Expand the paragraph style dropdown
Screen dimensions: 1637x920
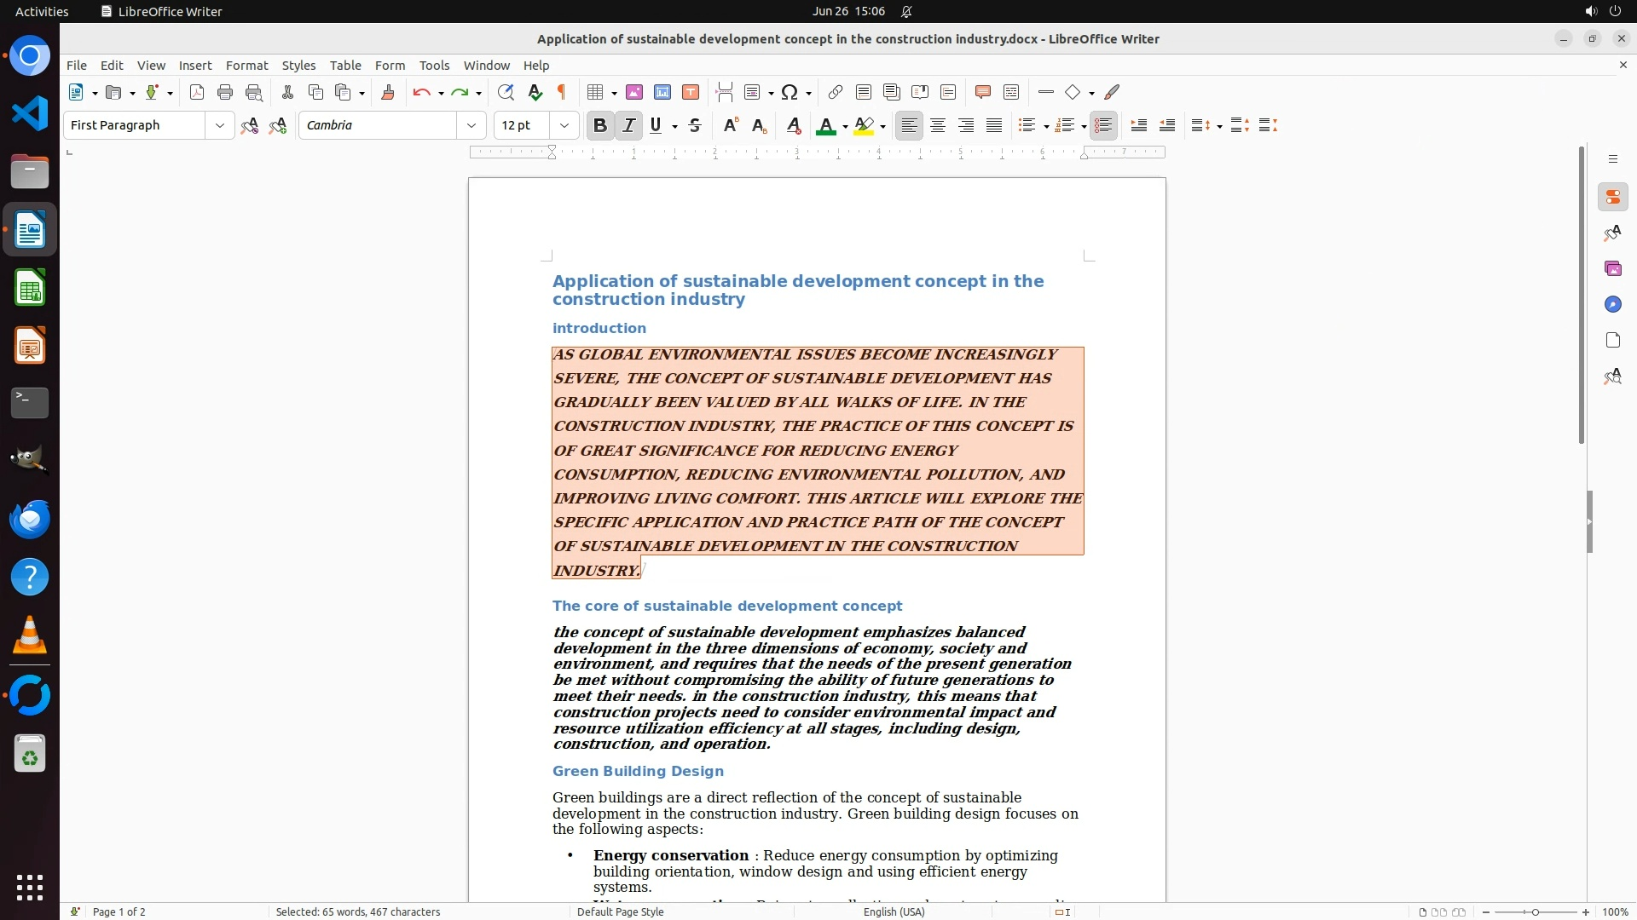point(220,126)
